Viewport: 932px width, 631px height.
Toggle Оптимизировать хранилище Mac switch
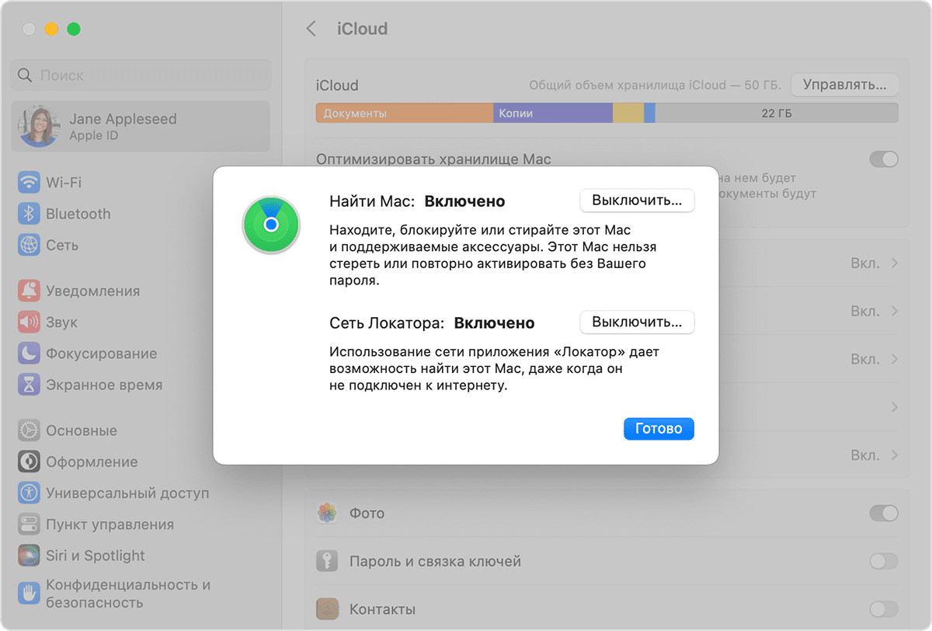pyautogui.click(x=883, y=159)
